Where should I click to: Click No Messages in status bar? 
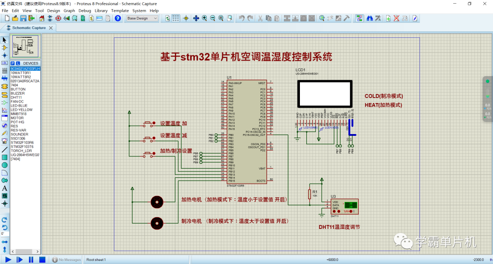[x=66, y=259]
